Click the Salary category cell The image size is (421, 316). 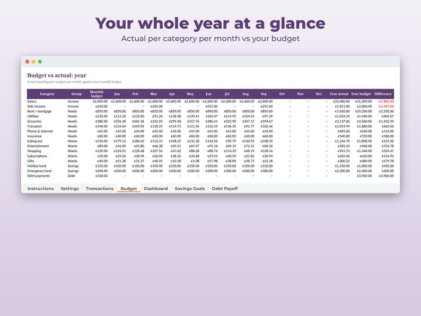tap(32, 101)
